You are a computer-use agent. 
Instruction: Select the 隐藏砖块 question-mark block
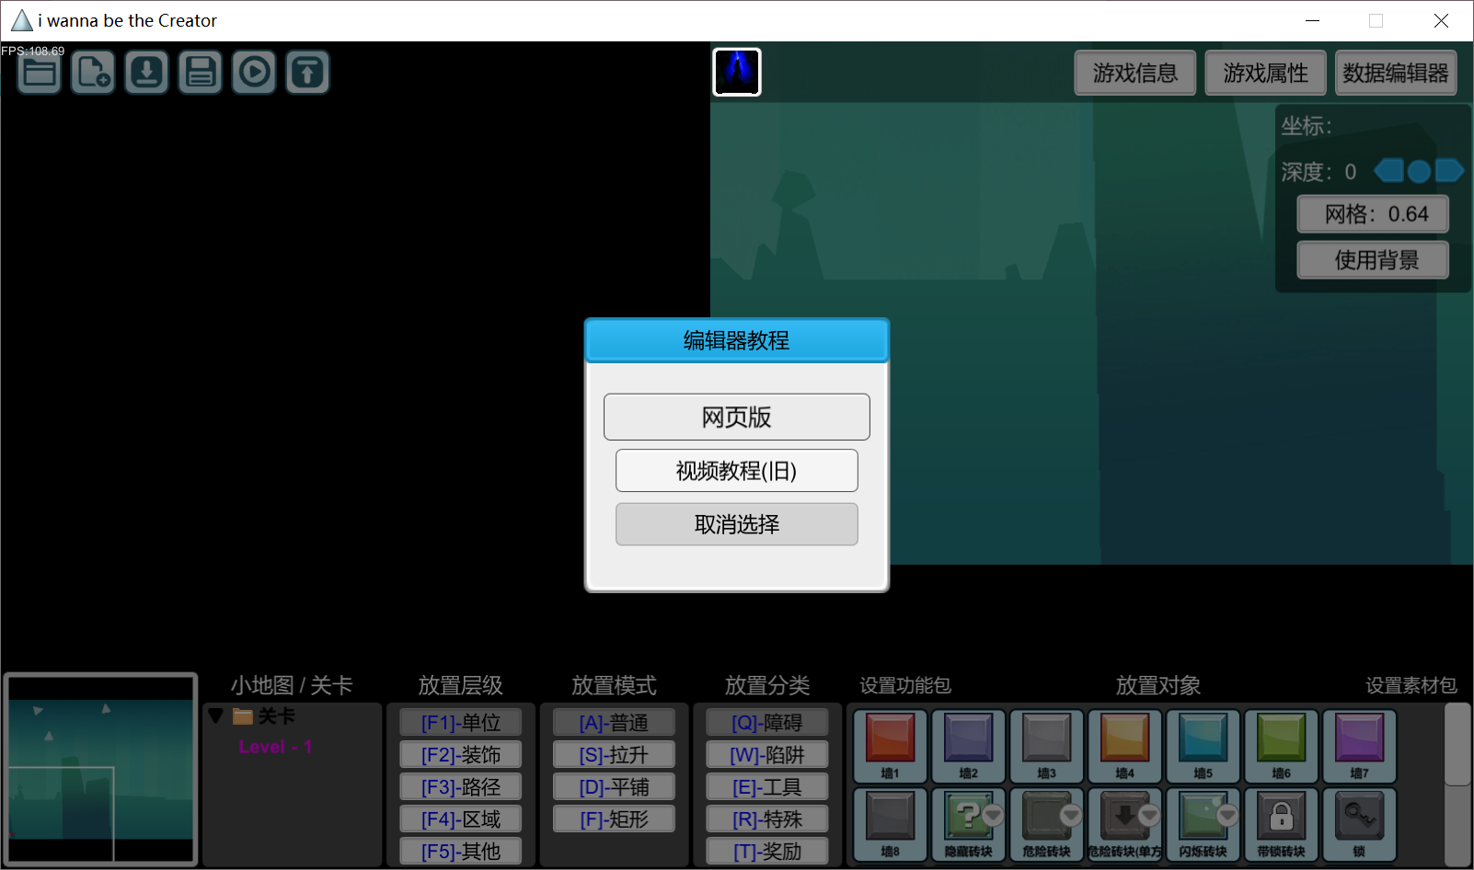coord(968,824)
